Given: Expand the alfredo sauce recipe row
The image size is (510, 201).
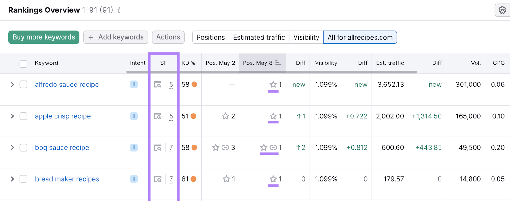Looking at the screenshot, I should coord(12,85).
